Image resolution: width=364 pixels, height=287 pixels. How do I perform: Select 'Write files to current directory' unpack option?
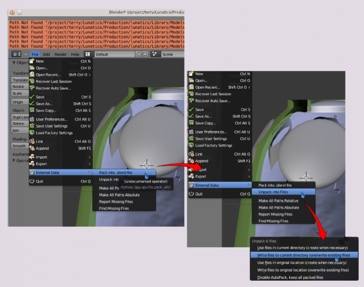pyautogui.click(x=304, y=255)
